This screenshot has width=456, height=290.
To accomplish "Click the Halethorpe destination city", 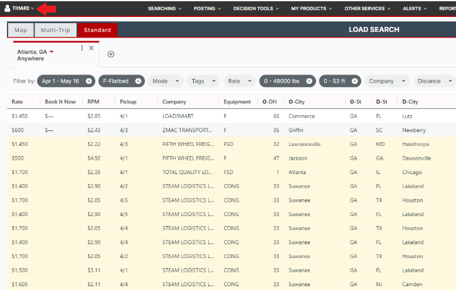I will pos(416,144).
